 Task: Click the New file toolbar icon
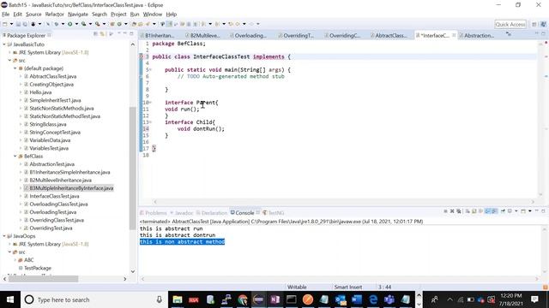[4, 24]
